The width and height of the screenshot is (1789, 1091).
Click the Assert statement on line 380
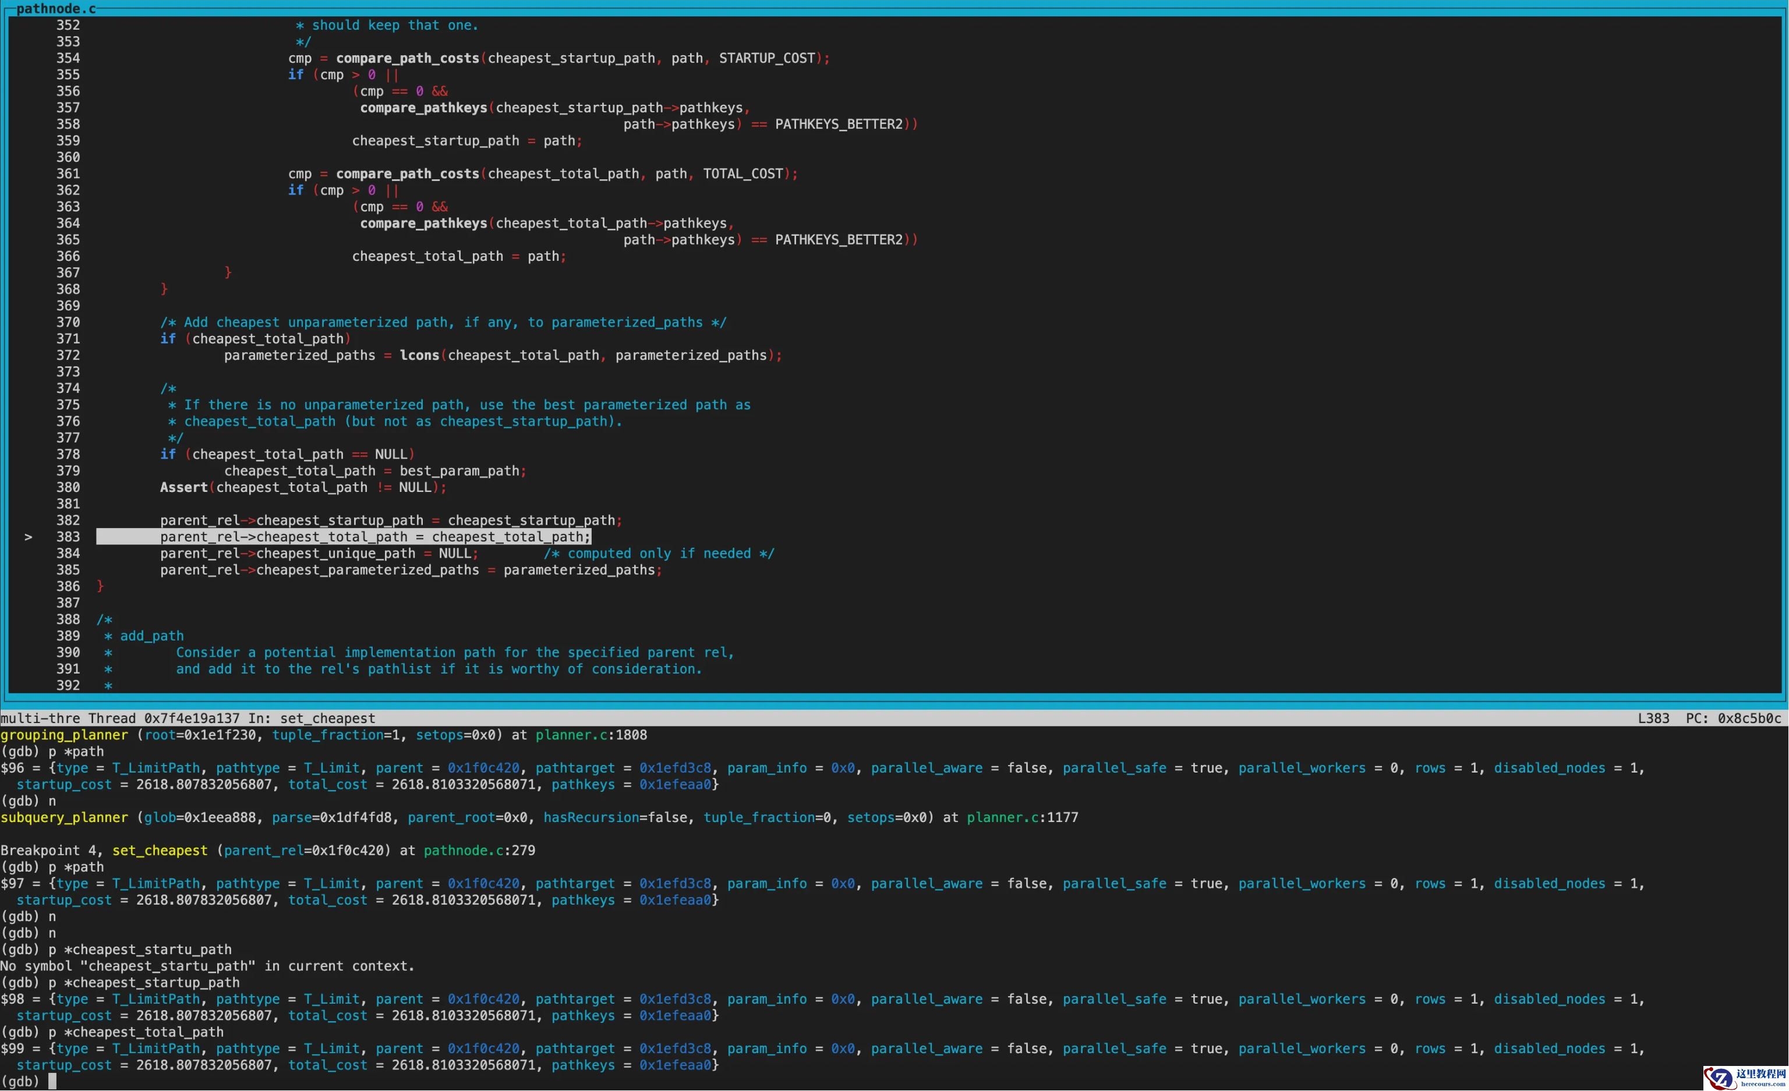point(183,488)
